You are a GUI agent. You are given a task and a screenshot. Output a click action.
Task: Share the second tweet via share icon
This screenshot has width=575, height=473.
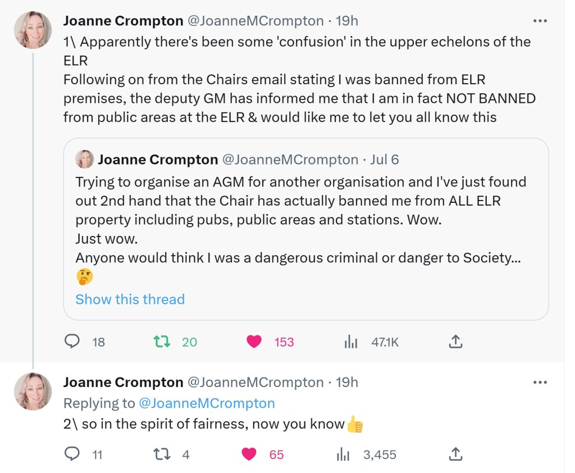tap(456, 454)
